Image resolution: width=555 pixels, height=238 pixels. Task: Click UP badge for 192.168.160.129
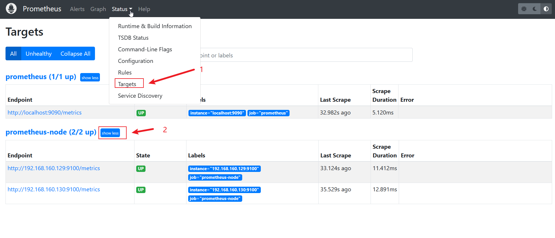coord(141,169)
